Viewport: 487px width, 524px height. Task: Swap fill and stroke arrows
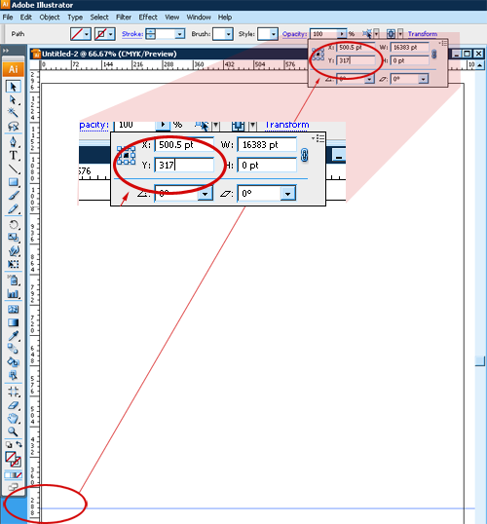point(19,444)
